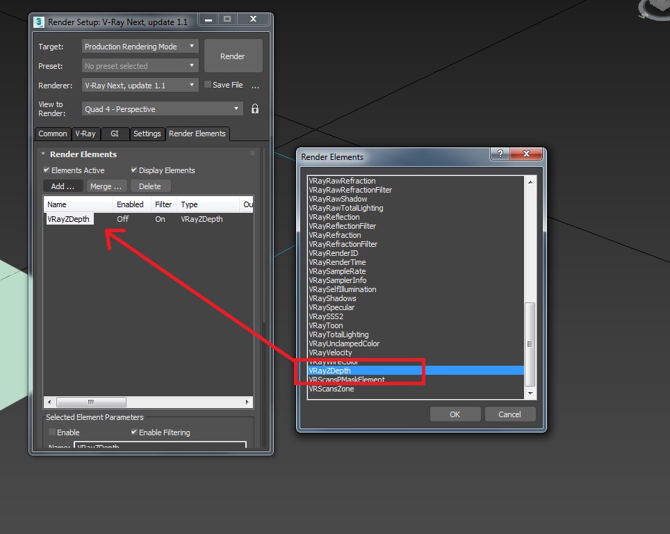
Task: Switch to the GI tab
Action: pos(114,133)
